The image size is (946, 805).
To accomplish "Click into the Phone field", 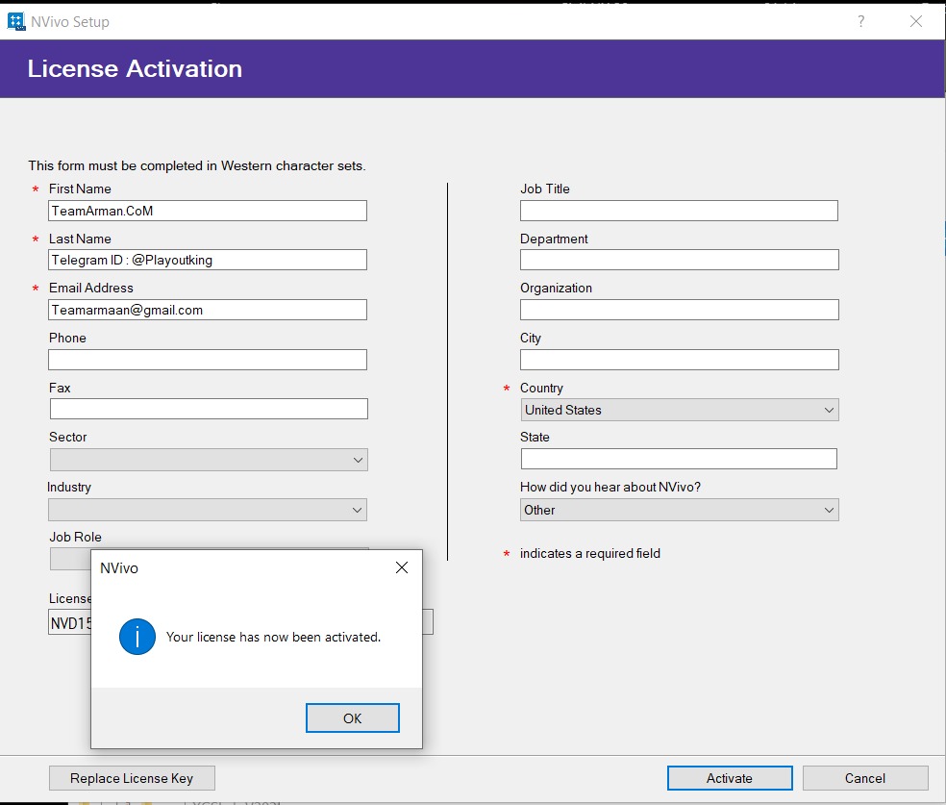I will tap(208, 360).
